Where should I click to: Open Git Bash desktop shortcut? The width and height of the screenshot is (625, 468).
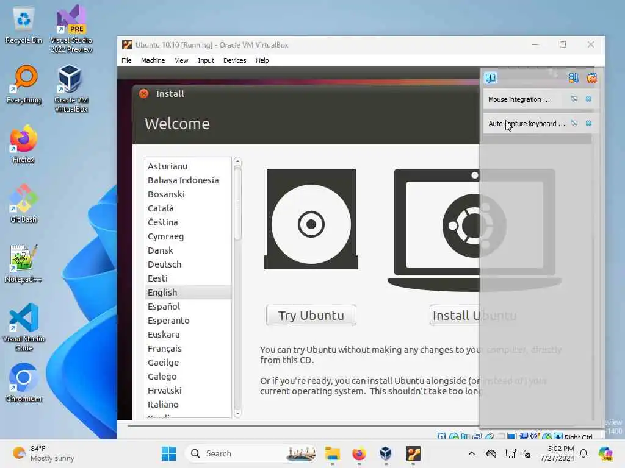[24, 204]
